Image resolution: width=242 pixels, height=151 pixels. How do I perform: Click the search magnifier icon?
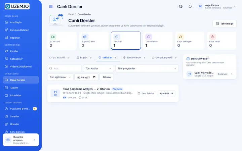pyautogui.click(x=51, y=68)
